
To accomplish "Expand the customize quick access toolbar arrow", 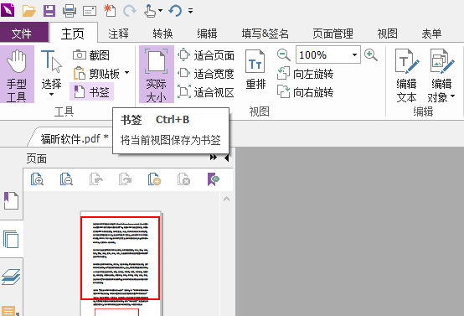I will [191, 11].
